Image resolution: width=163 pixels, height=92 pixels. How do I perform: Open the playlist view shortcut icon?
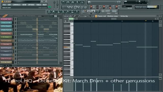(63, 2)
